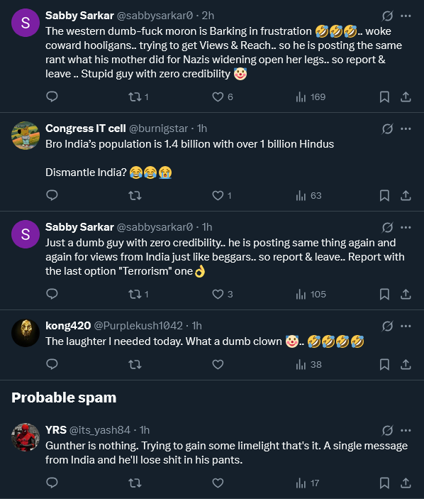Viewport: 424px width, 499px height.
Task: Reply to Sabby Sarkar's first tweet
Action: pyautogui.click(x=52, y=97)
